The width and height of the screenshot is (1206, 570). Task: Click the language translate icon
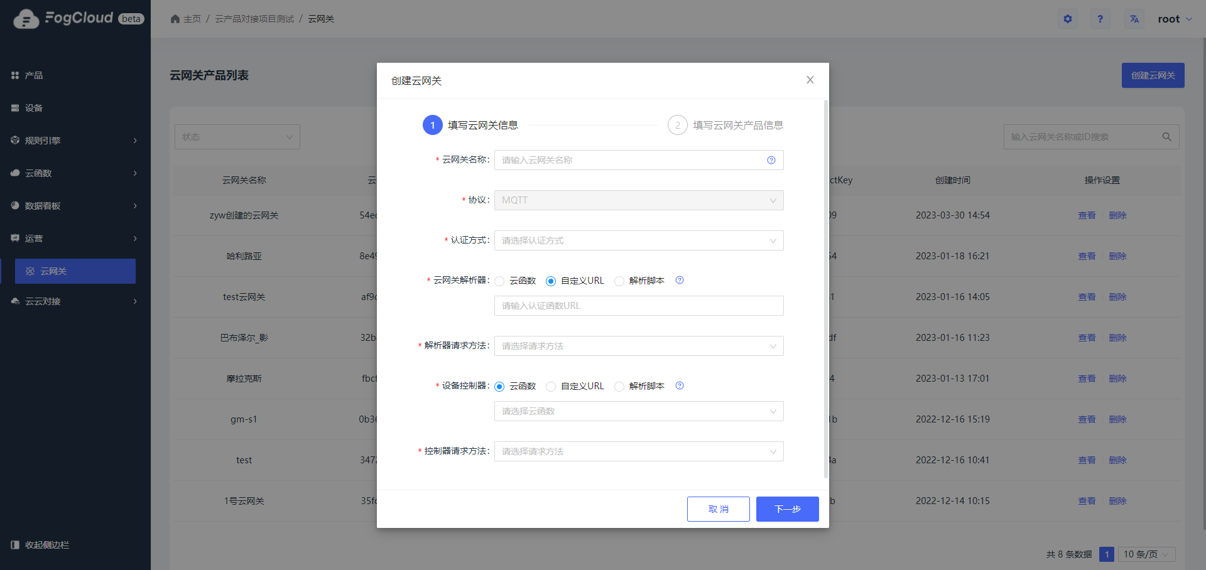[1134, 19]
